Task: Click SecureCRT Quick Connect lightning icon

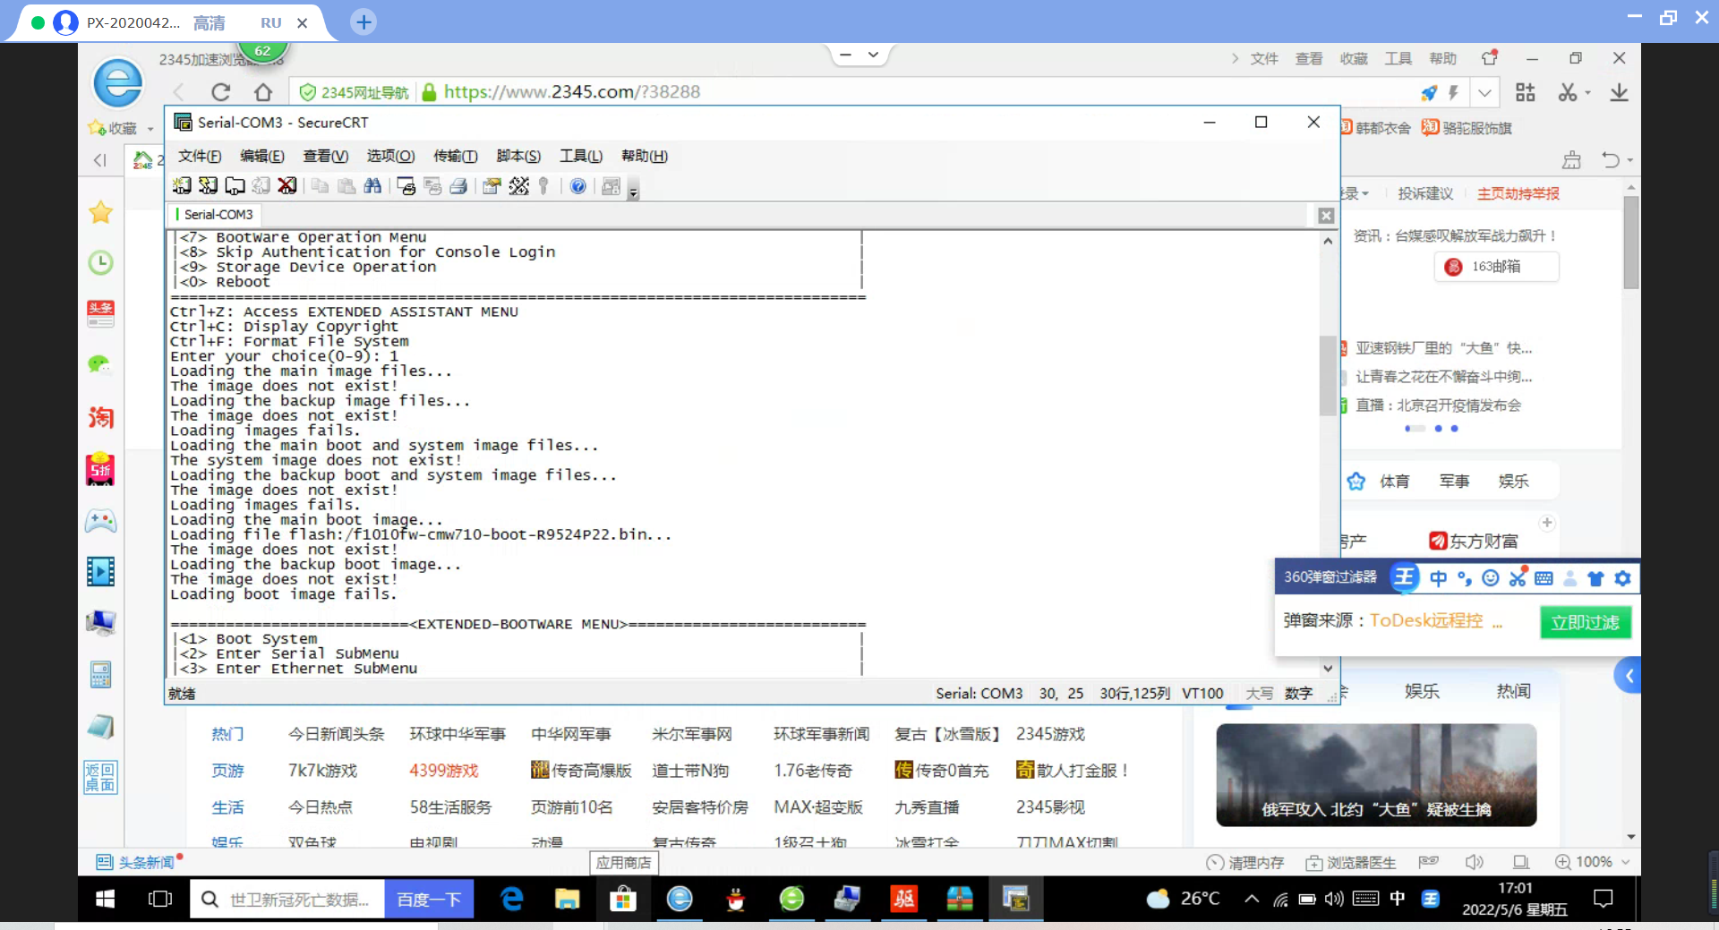Action: [x=208, y=185]
